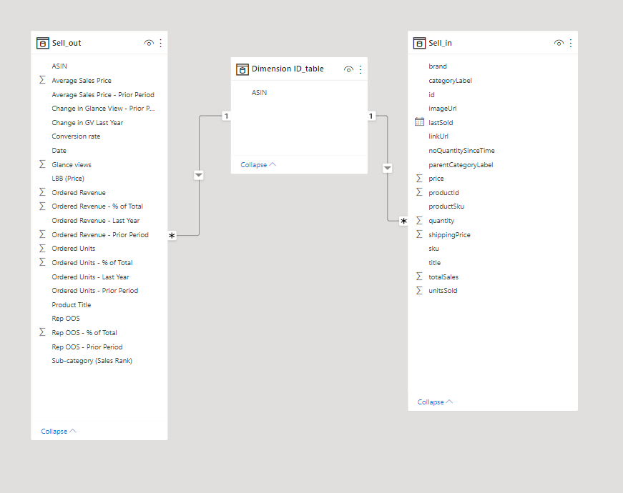Select relationship arrow between Dimension and Sell_in

388,168
